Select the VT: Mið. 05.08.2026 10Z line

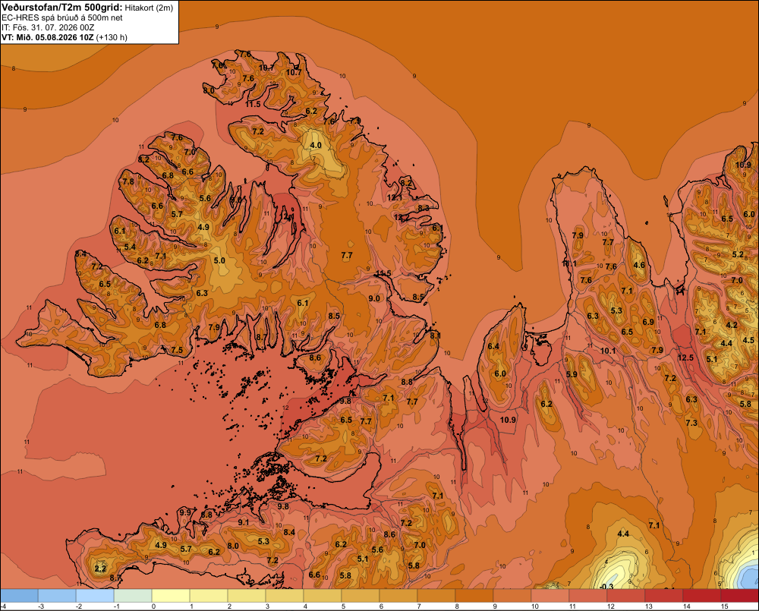[65, 37]
